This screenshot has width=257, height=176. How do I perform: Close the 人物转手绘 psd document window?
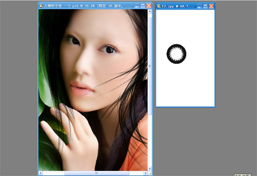[x=149, y=6]
